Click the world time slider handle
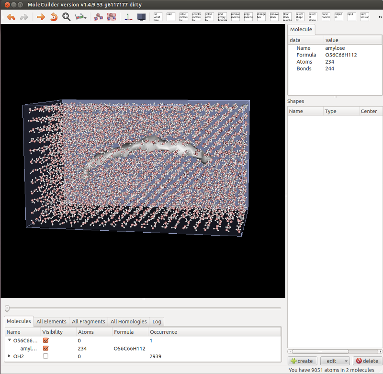The image size is (383, 374). 7,308
